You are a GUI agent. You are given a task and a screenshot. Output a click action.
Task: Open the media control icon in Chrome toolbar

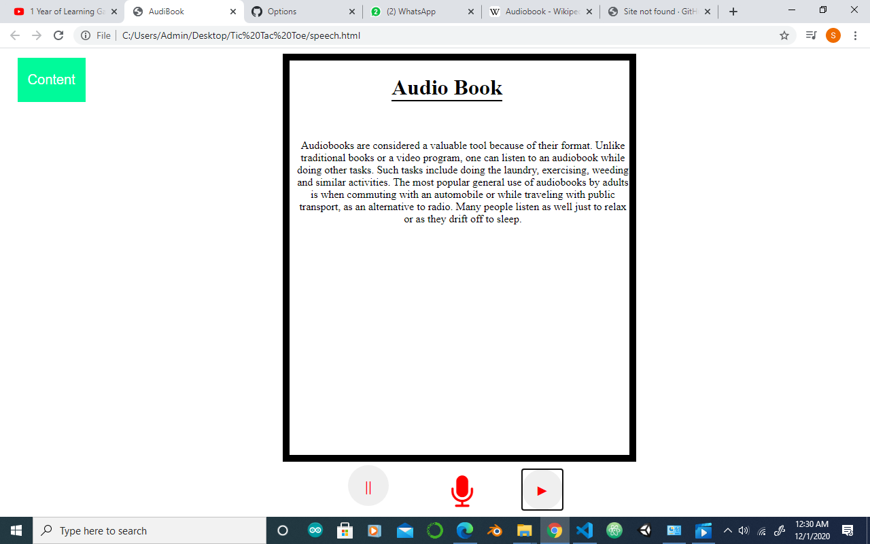pyautogui.click(x=811, y=35)
